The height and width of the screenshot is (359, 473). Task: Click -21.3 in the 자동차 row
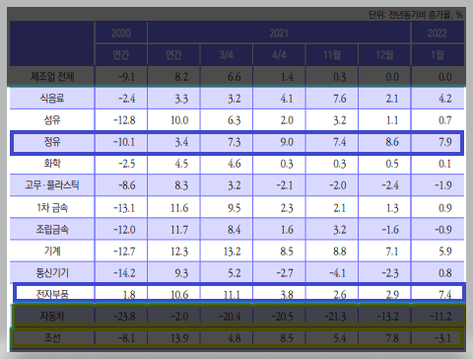coord(335,317)
